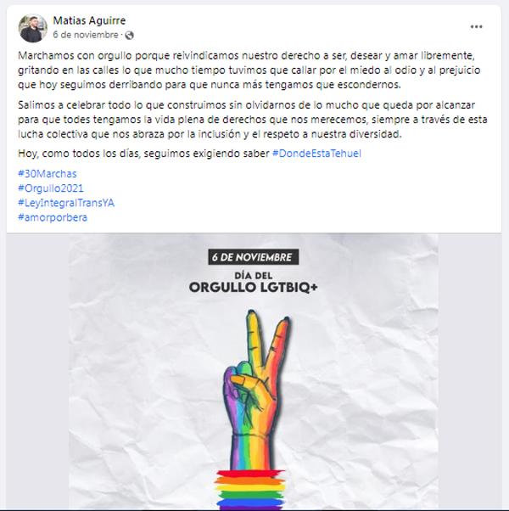Open the post's three-dot options menu
Image resolution: width=509 pixels, height=511 pixels.
(x=476, y=27)
